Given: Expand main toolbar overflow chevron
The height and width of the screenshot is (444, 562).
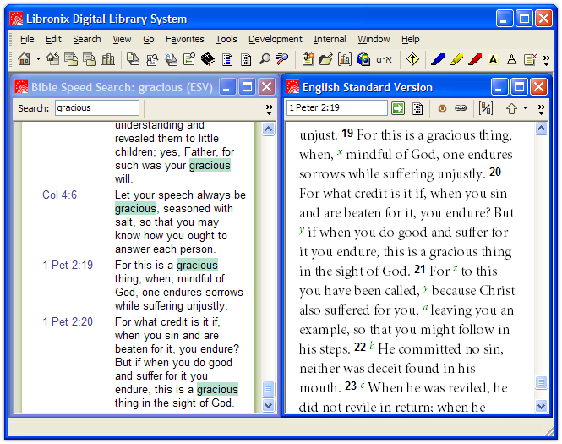Looking at the screenshot, I should click(546, 60).
